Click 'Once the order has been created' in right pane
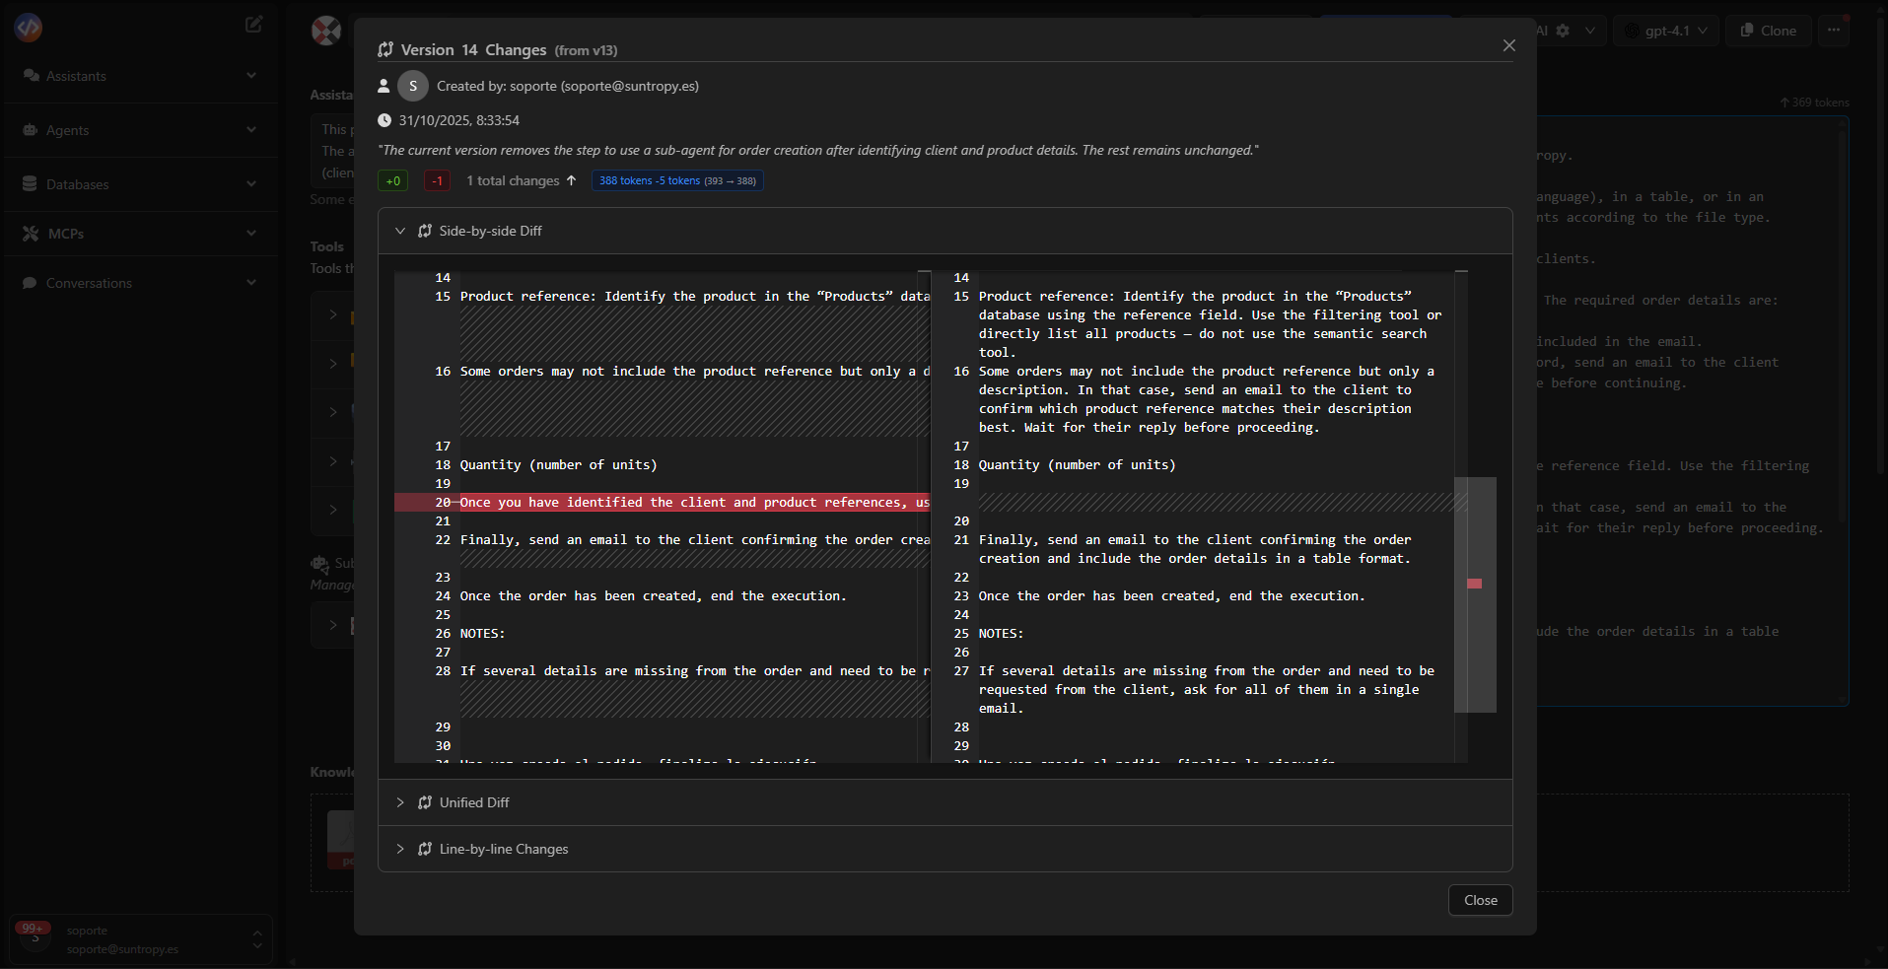 (1172, 596)
